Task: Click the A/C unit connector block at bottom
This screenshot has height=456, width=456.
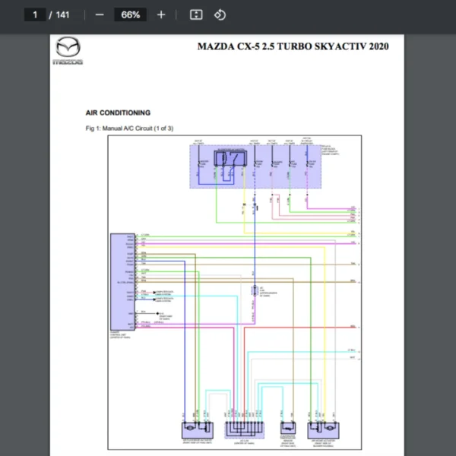Action: coord(245,429)
